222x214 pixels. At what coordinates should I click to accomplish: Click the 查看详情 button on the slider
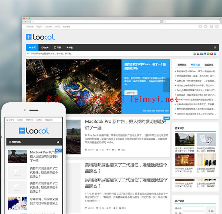click(131, 93)
